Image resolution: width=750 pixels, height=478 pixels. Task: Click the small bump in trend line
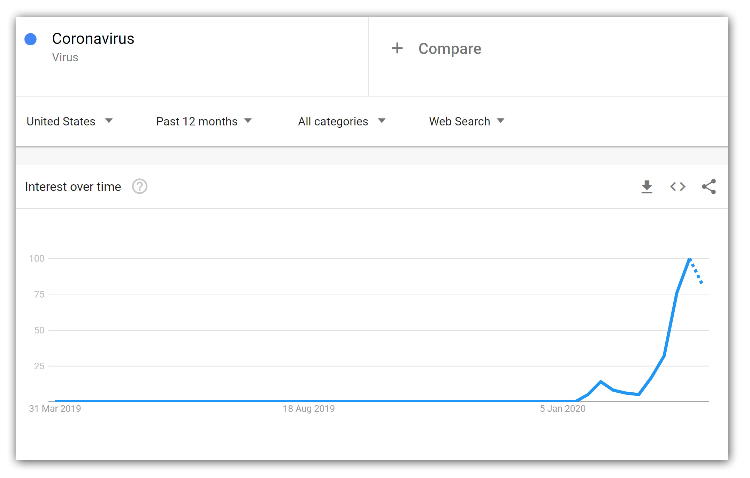tap(601, 382)
